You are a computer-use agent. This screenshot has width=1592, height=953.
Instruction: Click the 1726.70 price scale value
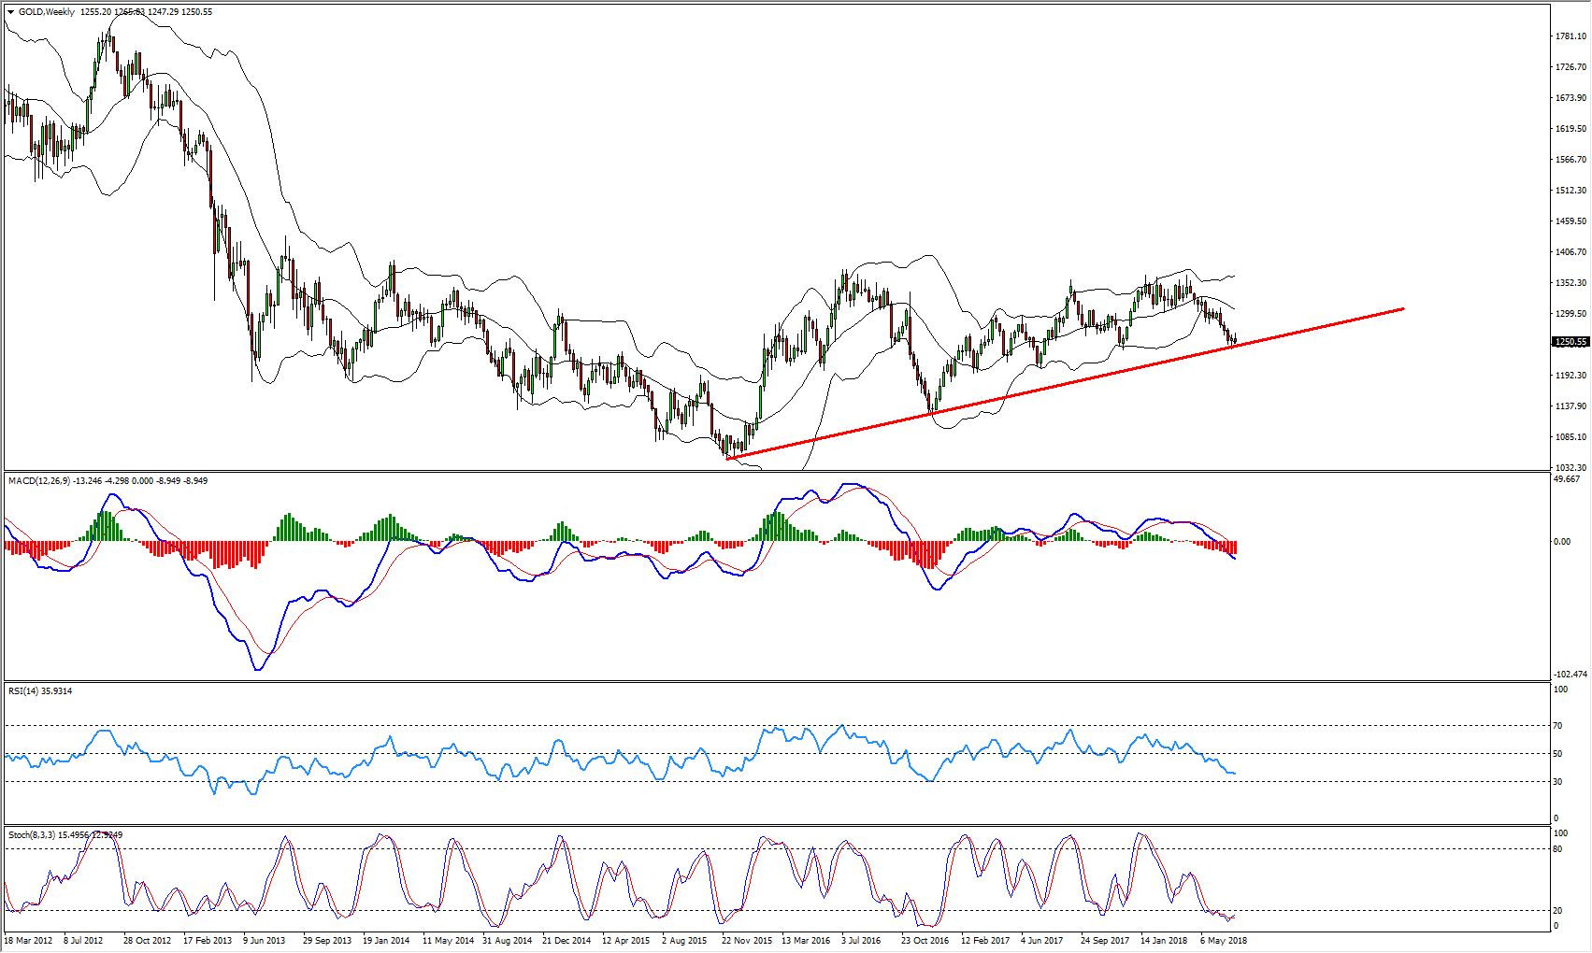click(x=1570, y=67)
